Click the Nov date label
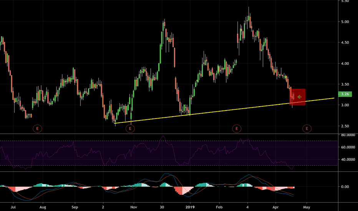 click(134, 207)
